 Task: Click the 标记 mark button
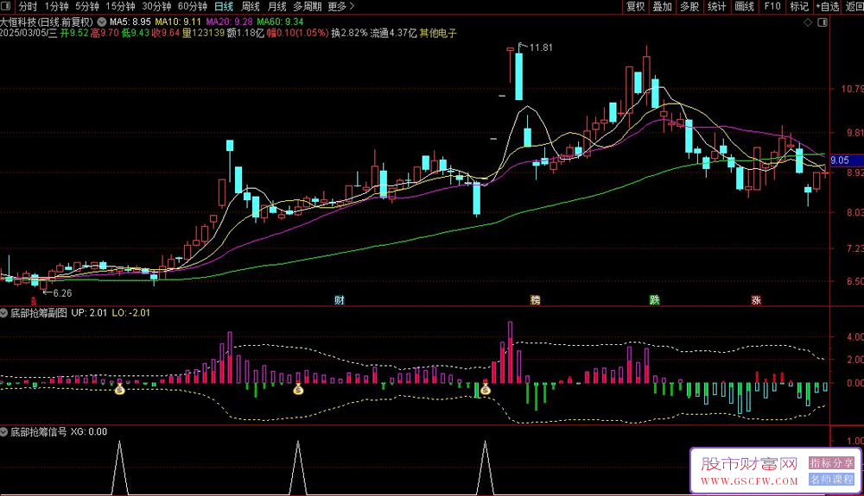799,7
